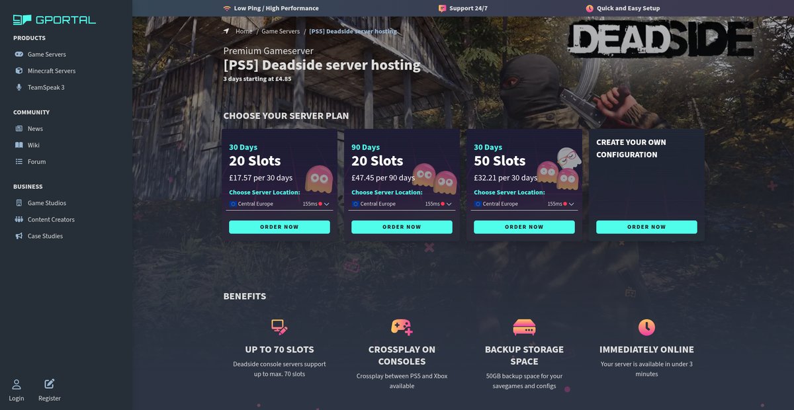Open Game Servers in sidebar

[x=47, y=54]
